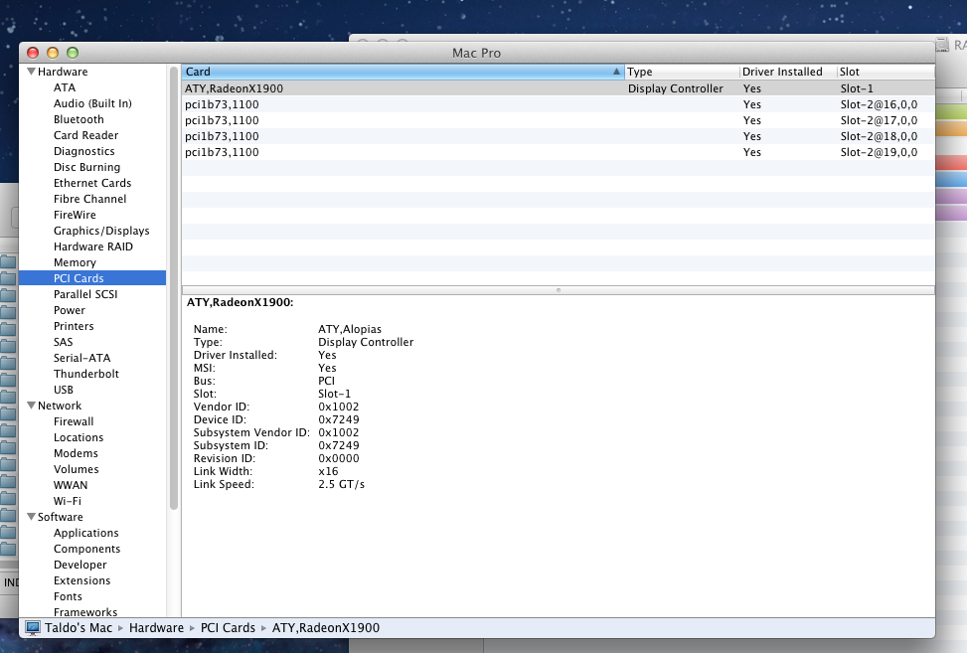
Task: Sort table by Slot column header
Action: (x=886, y=72)
